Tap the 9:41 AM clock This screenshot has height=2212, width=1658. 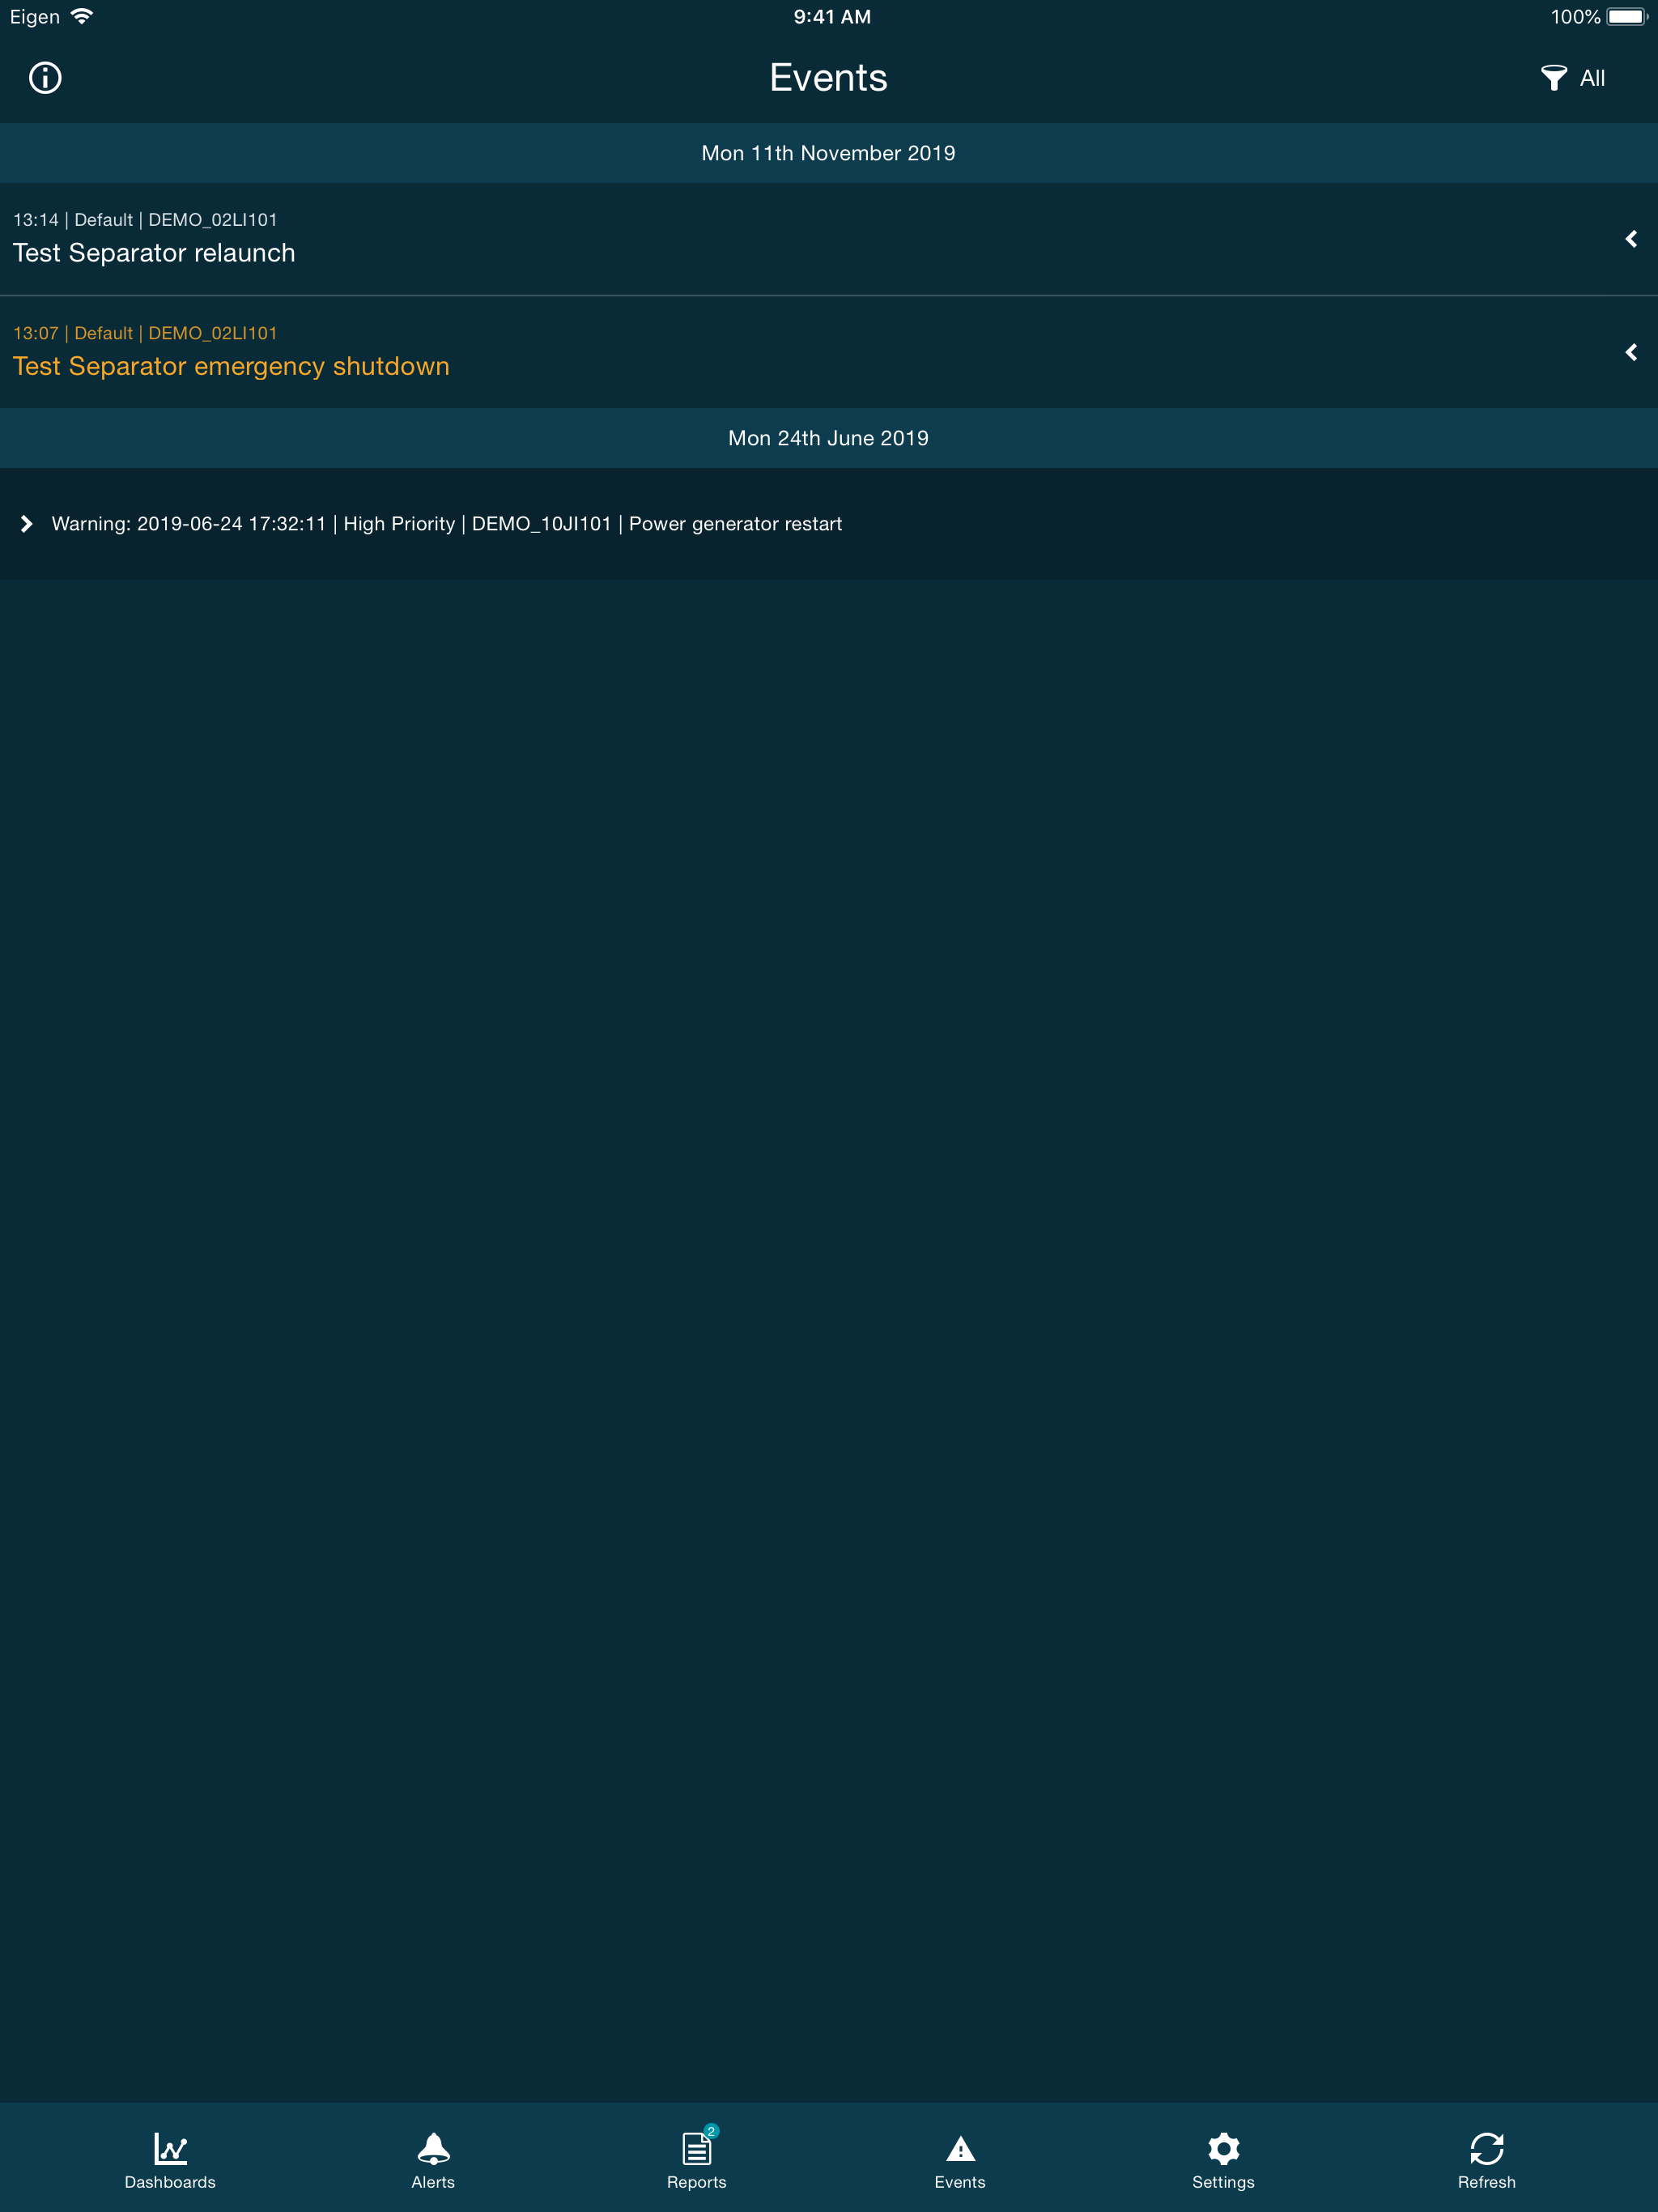(x=832, y=17)
